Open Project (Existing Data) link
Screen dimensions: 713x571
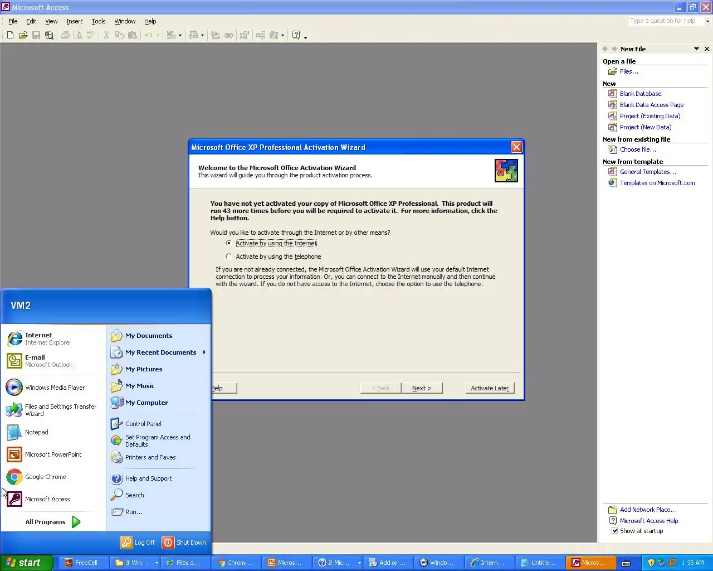(650, 116)
